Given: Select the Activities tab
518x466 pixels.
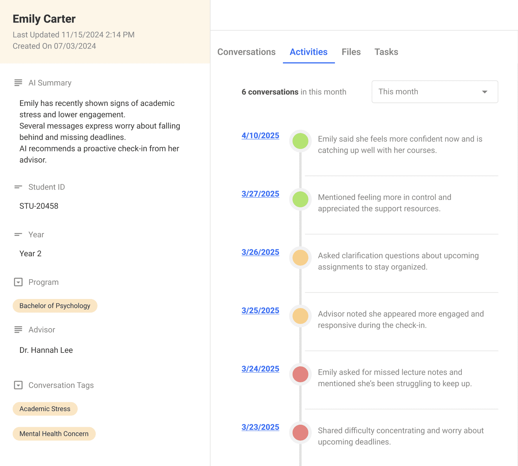Looking at the screenshot, I should (x=308, y=52).
